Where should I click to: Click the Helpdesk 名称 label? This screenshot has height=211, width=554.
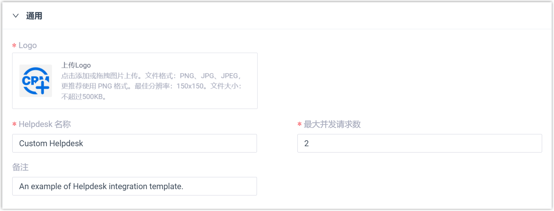point(44,124)
